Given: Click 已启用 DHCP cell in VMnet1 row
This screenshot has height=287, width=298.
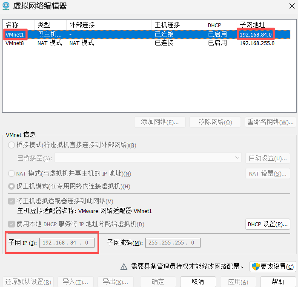Looking at the screenshot, I should [x=218, y=34].
